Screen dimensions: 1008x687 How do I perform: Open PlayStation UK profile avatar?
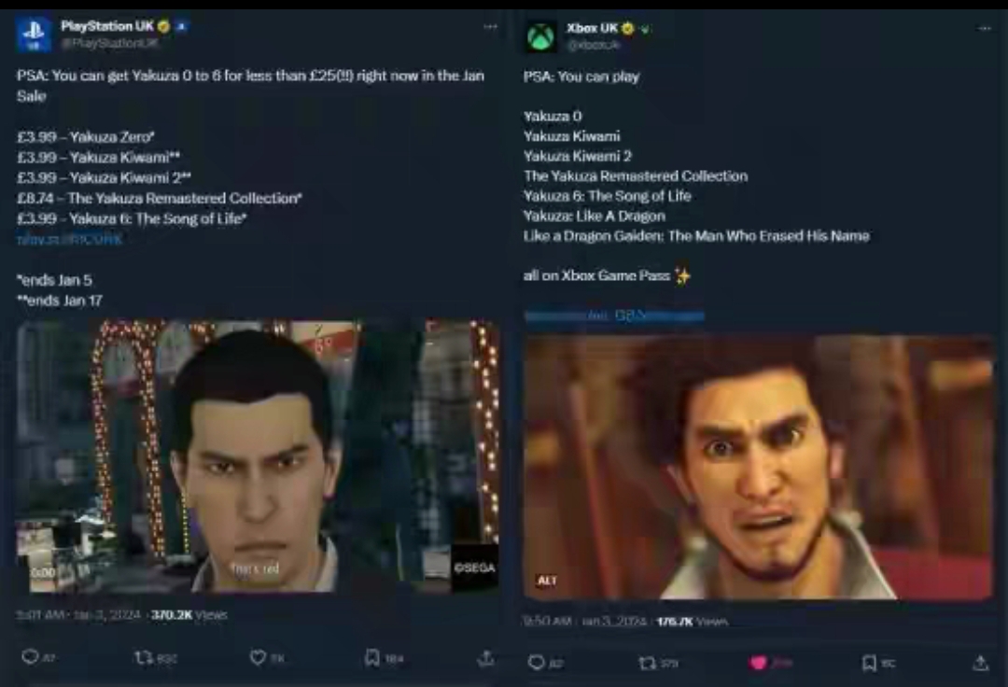pos(33,34)
